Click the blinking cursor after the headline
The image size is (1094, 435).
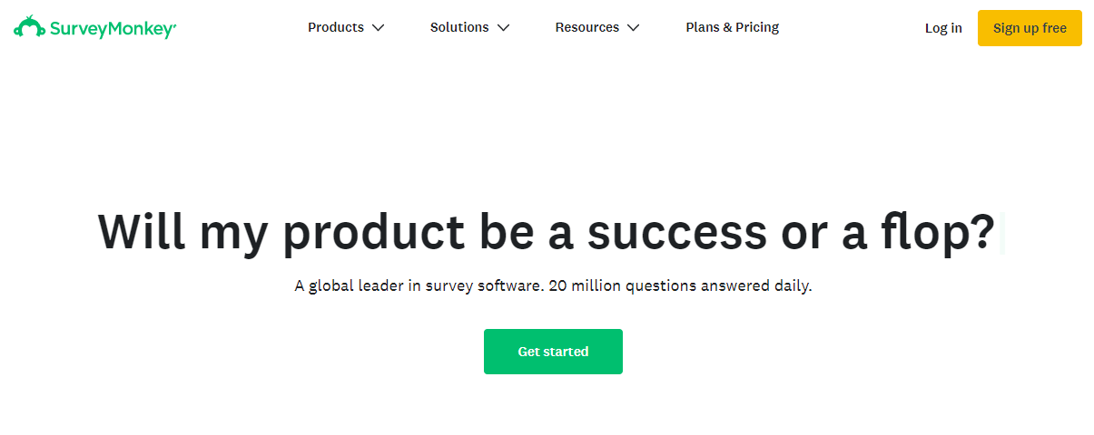(1000, 233)
